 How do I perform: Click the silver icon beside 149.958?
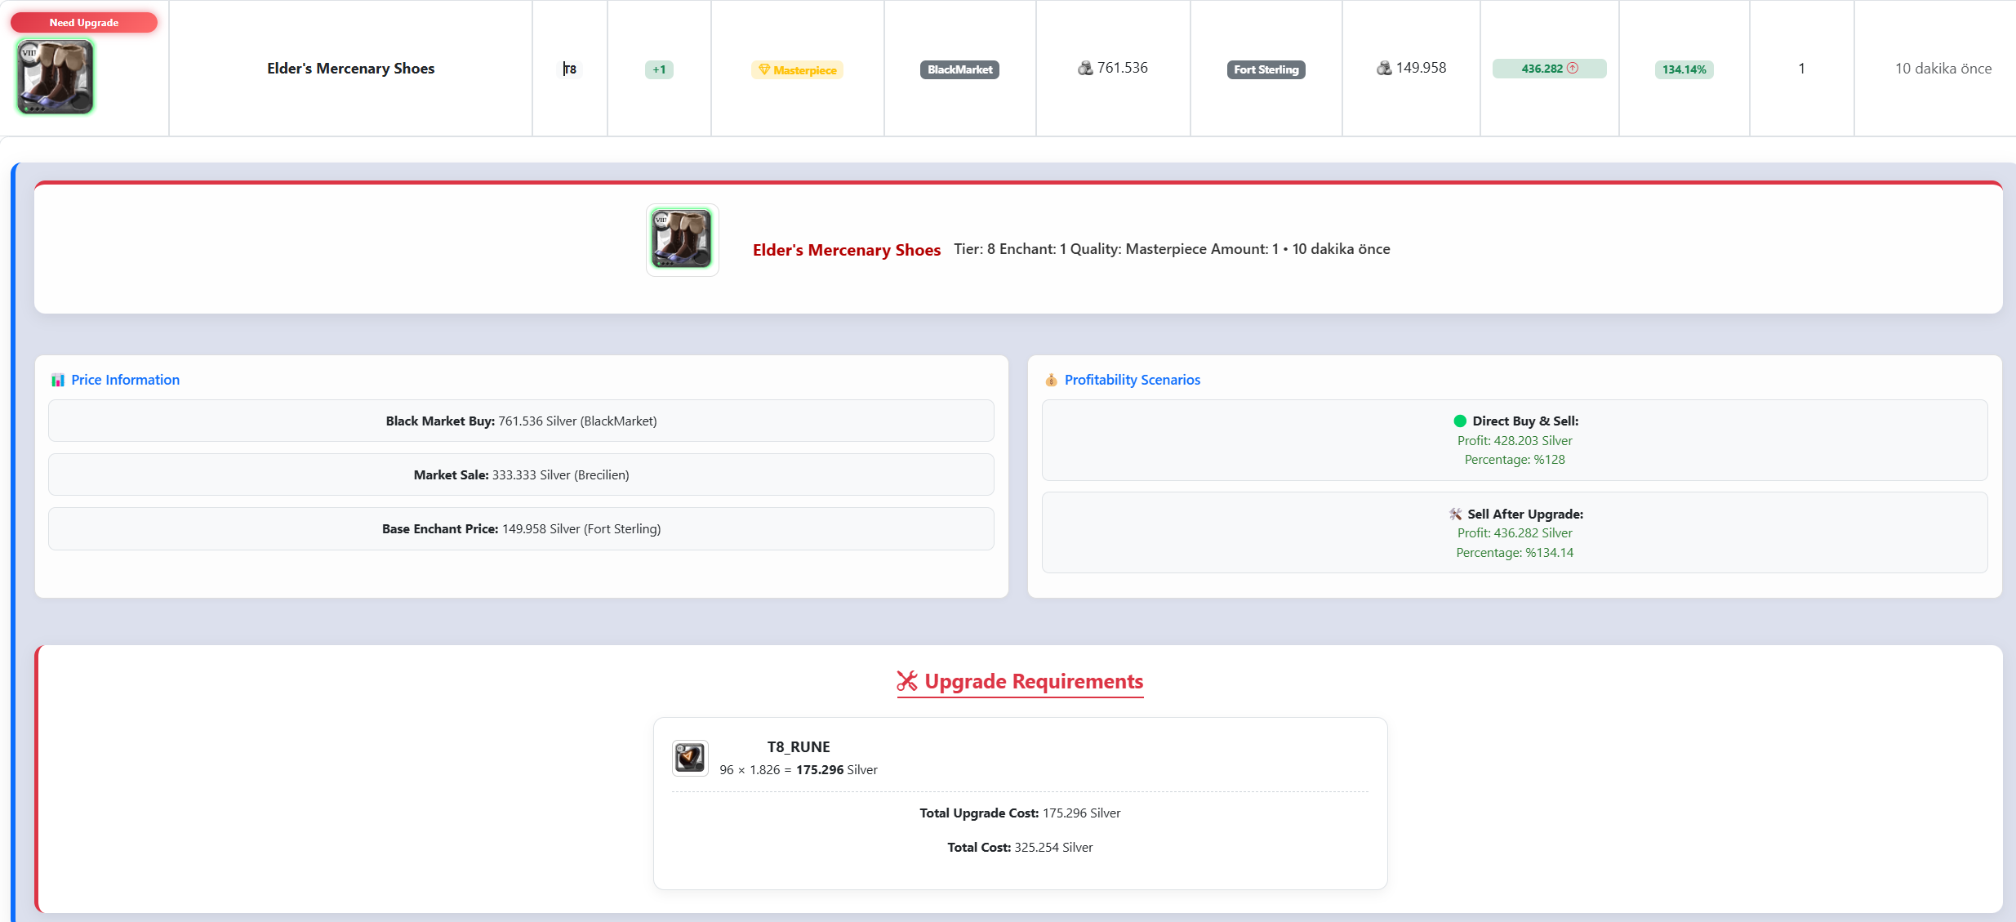(1384, 69)
